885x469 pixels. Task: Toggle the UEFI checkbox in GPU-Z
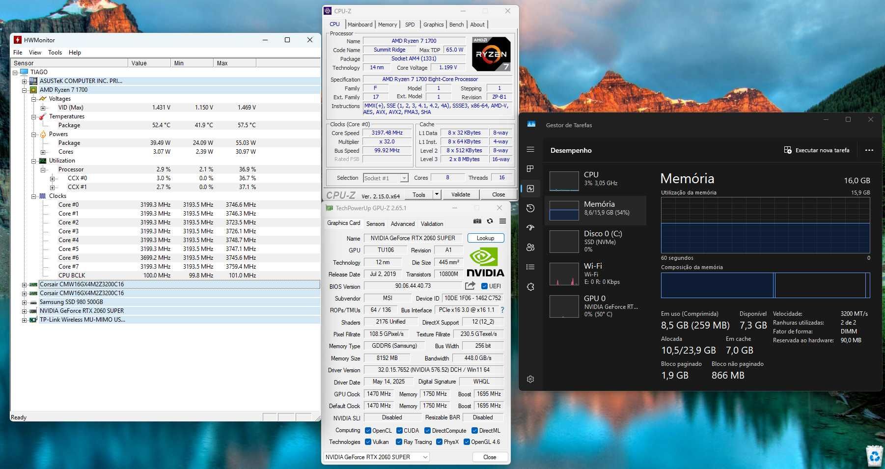click(484, 286)
